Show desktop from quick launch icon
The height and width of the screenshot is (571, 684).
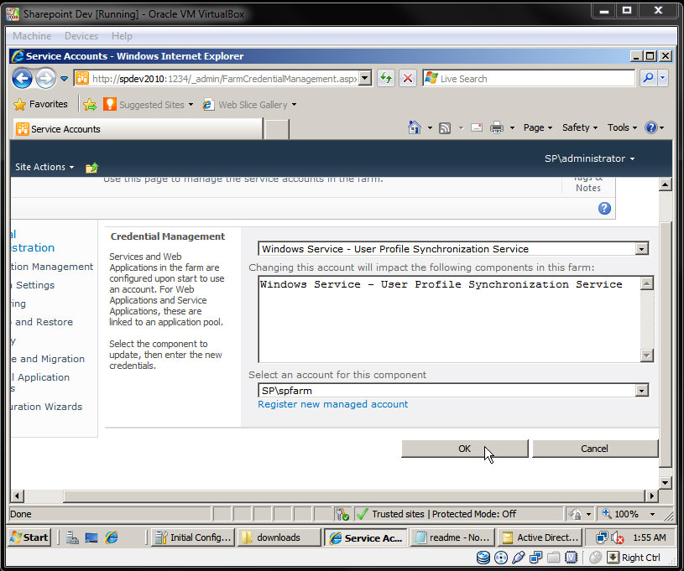coord(91,537)
